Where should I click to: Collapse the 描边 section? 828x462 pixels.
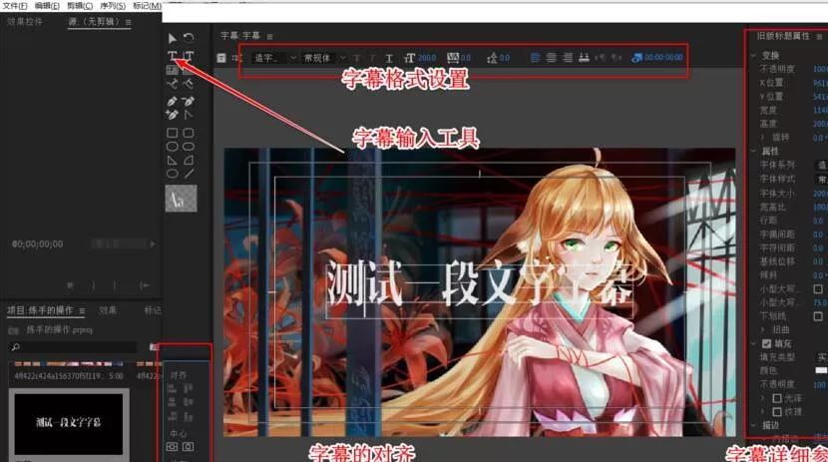coord(753,425)
